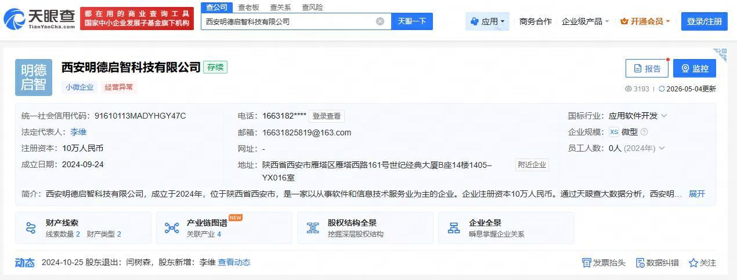Open legal representative 李维 link
The height and width of the screenshot is (280, 737).
tap(78, 132)
